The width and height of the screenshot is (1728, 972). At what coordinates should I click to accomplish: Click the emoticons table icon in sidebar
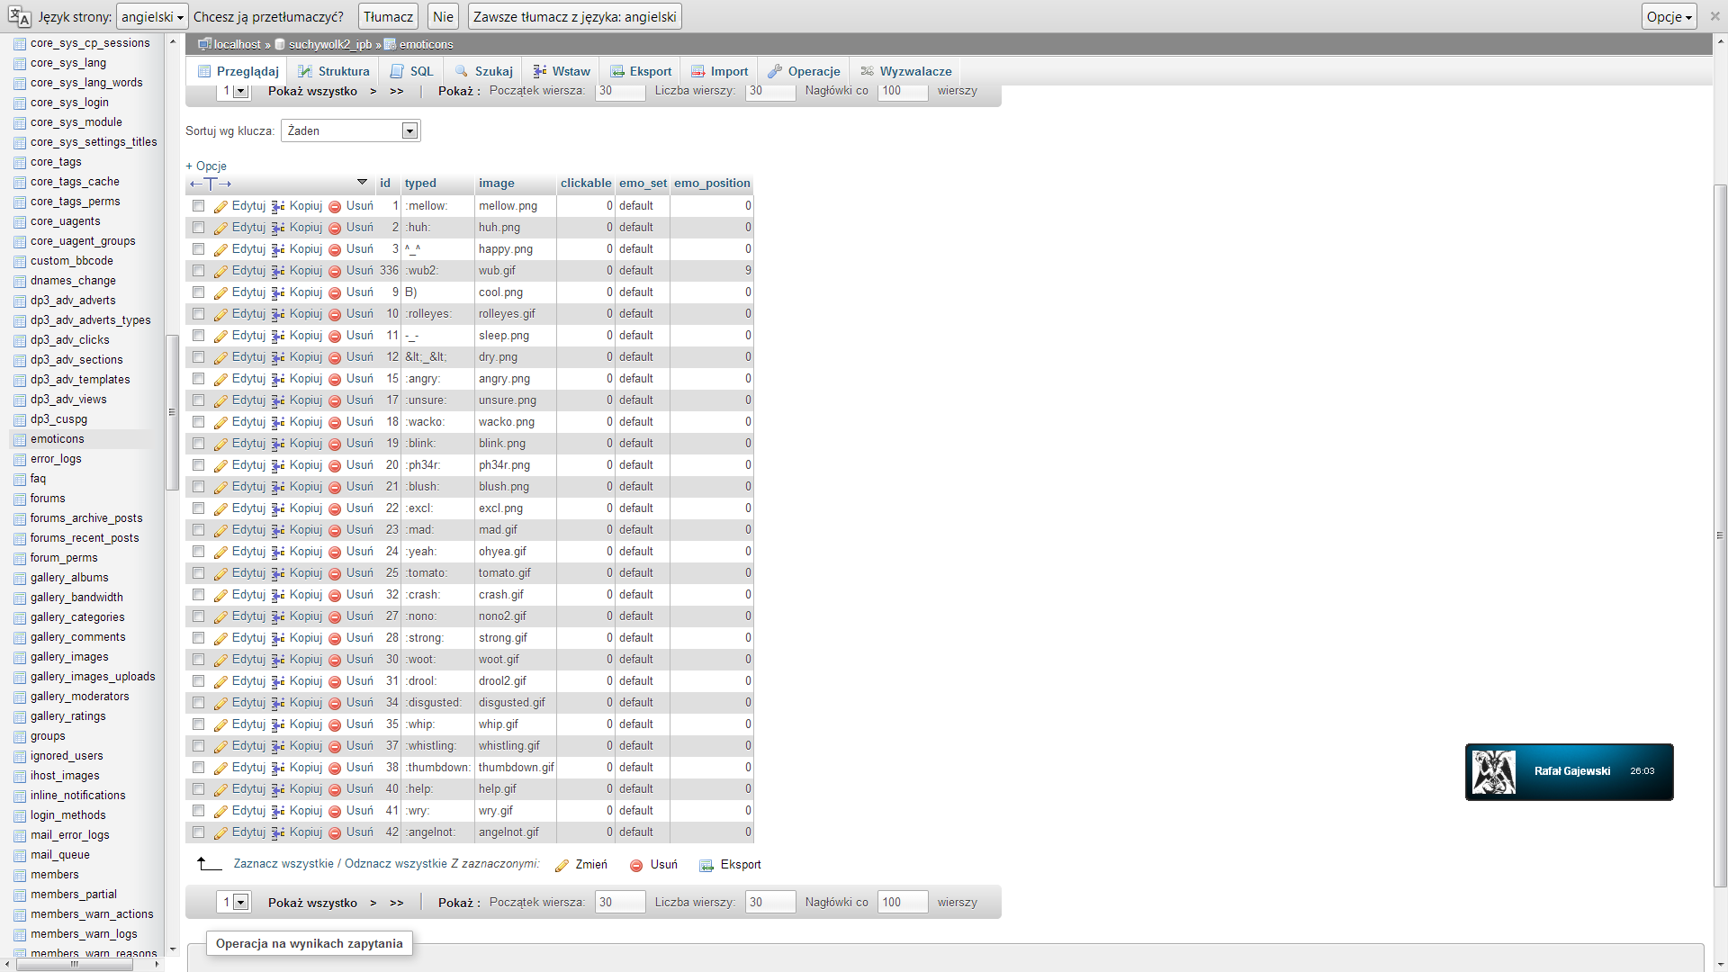[20, 439]
